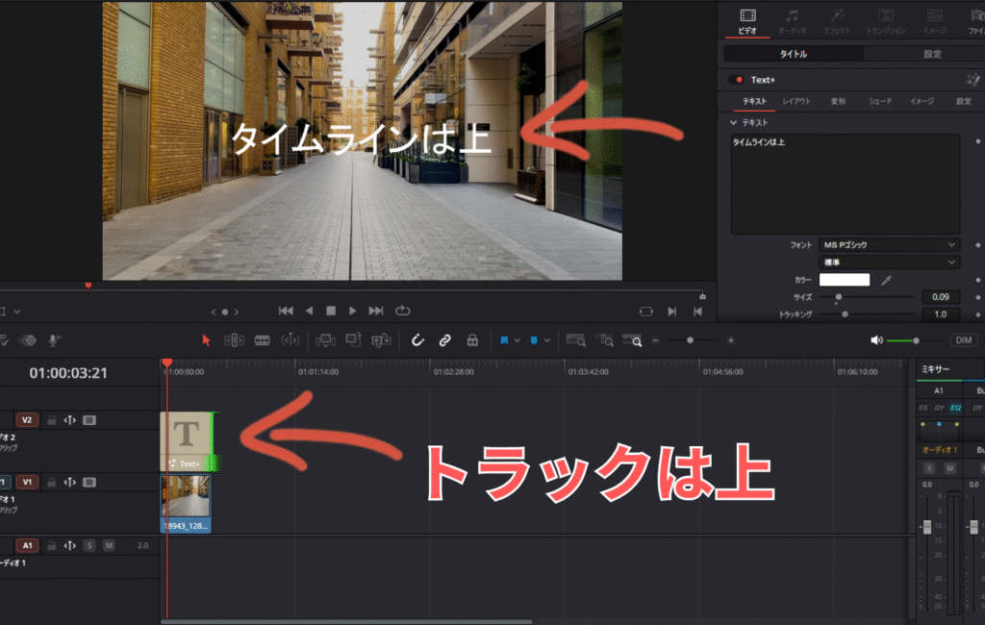Click the DIM audio button

(x=962, y=339)
